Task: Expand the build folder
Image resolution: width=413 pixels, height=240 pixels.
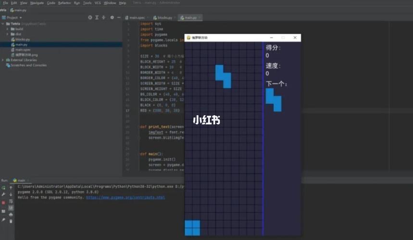Action: [x=7, y=29]
